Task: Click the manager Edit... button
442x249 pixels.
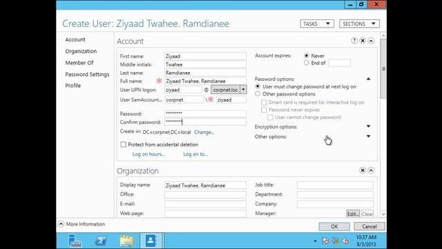Action: (353, 214)
